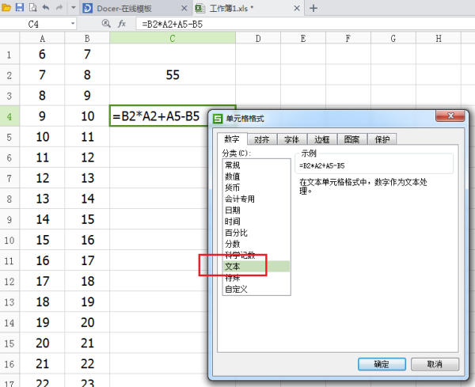Screen dimensions: 475x387
Task: Click cell A16 containing 21
Action: (42, 364)
